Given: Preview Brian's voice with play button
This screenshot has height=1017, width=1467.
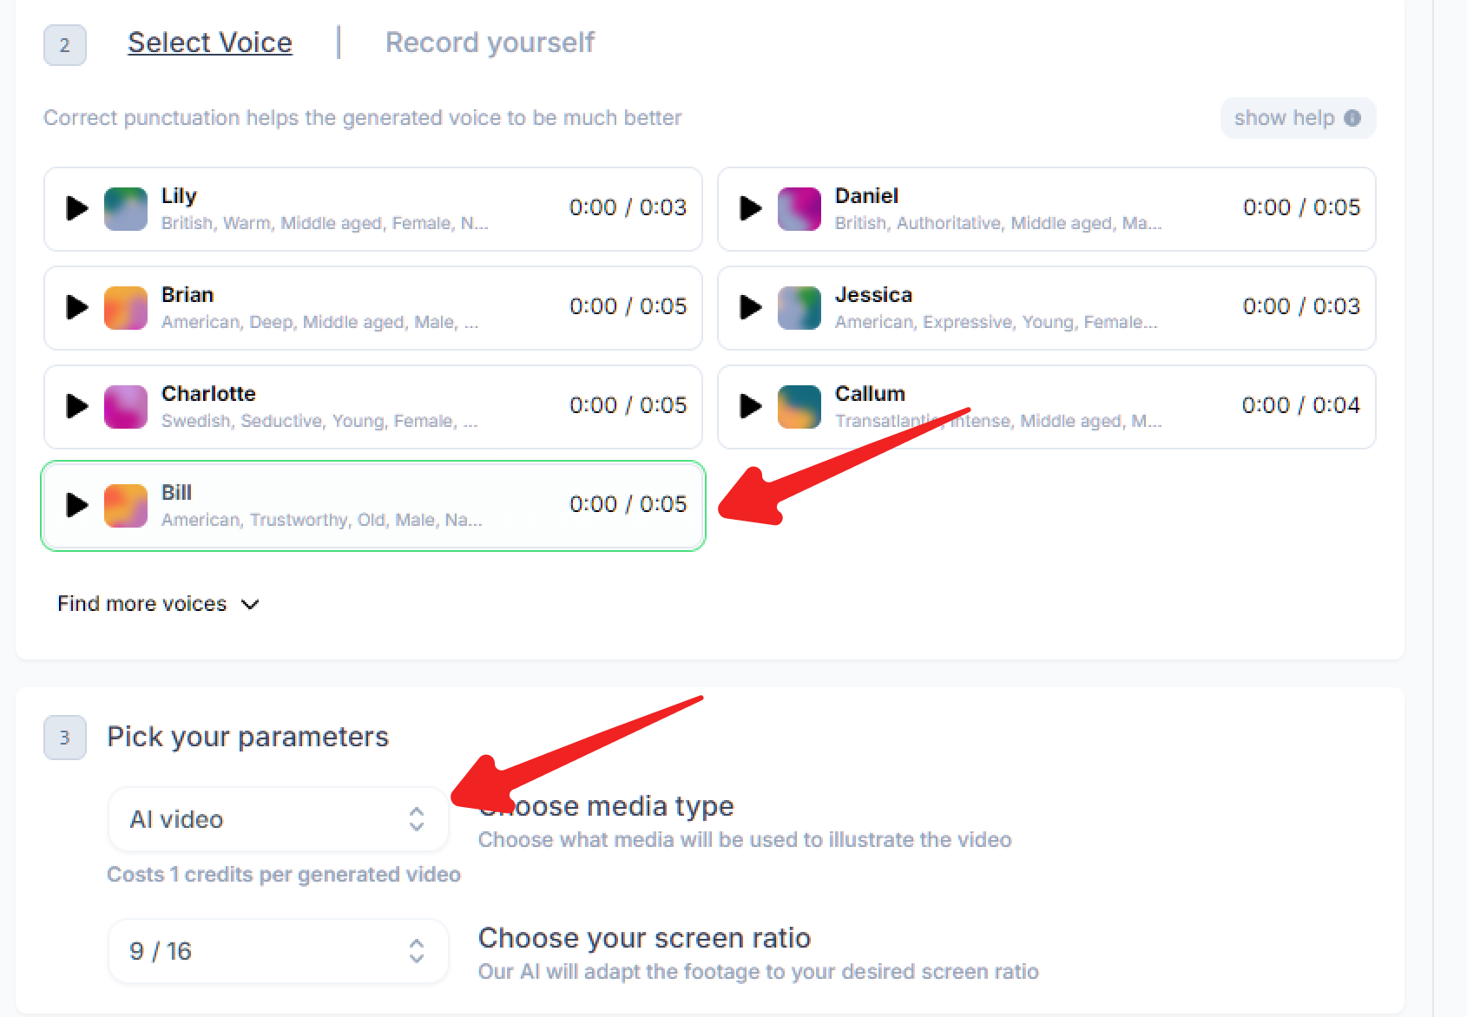Looking at the screenshot, I should tap(77, 307).
